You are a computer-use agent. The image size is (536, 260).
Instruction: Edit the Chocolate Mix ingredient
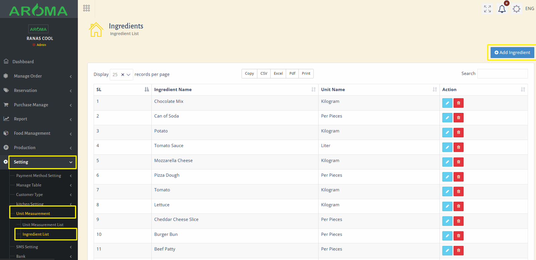click(x=447, y=103)
